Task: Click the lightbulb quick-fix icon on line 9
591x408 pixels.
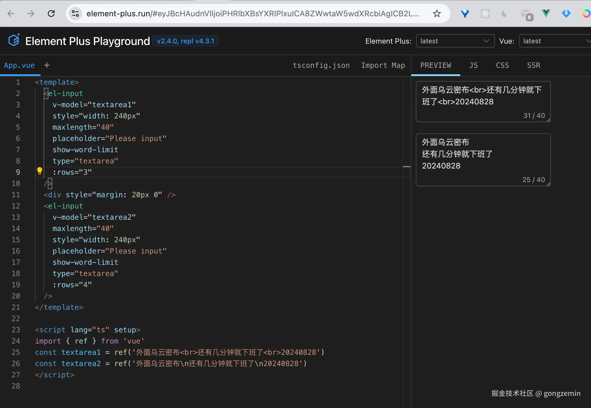Action: tap(40, 171)
